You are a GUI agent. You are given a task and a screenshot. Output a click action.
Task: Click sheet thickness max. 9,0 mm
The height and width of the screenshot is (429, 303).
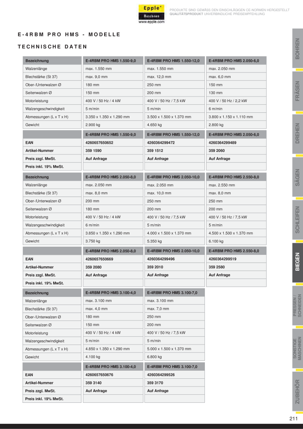(96, 77)
